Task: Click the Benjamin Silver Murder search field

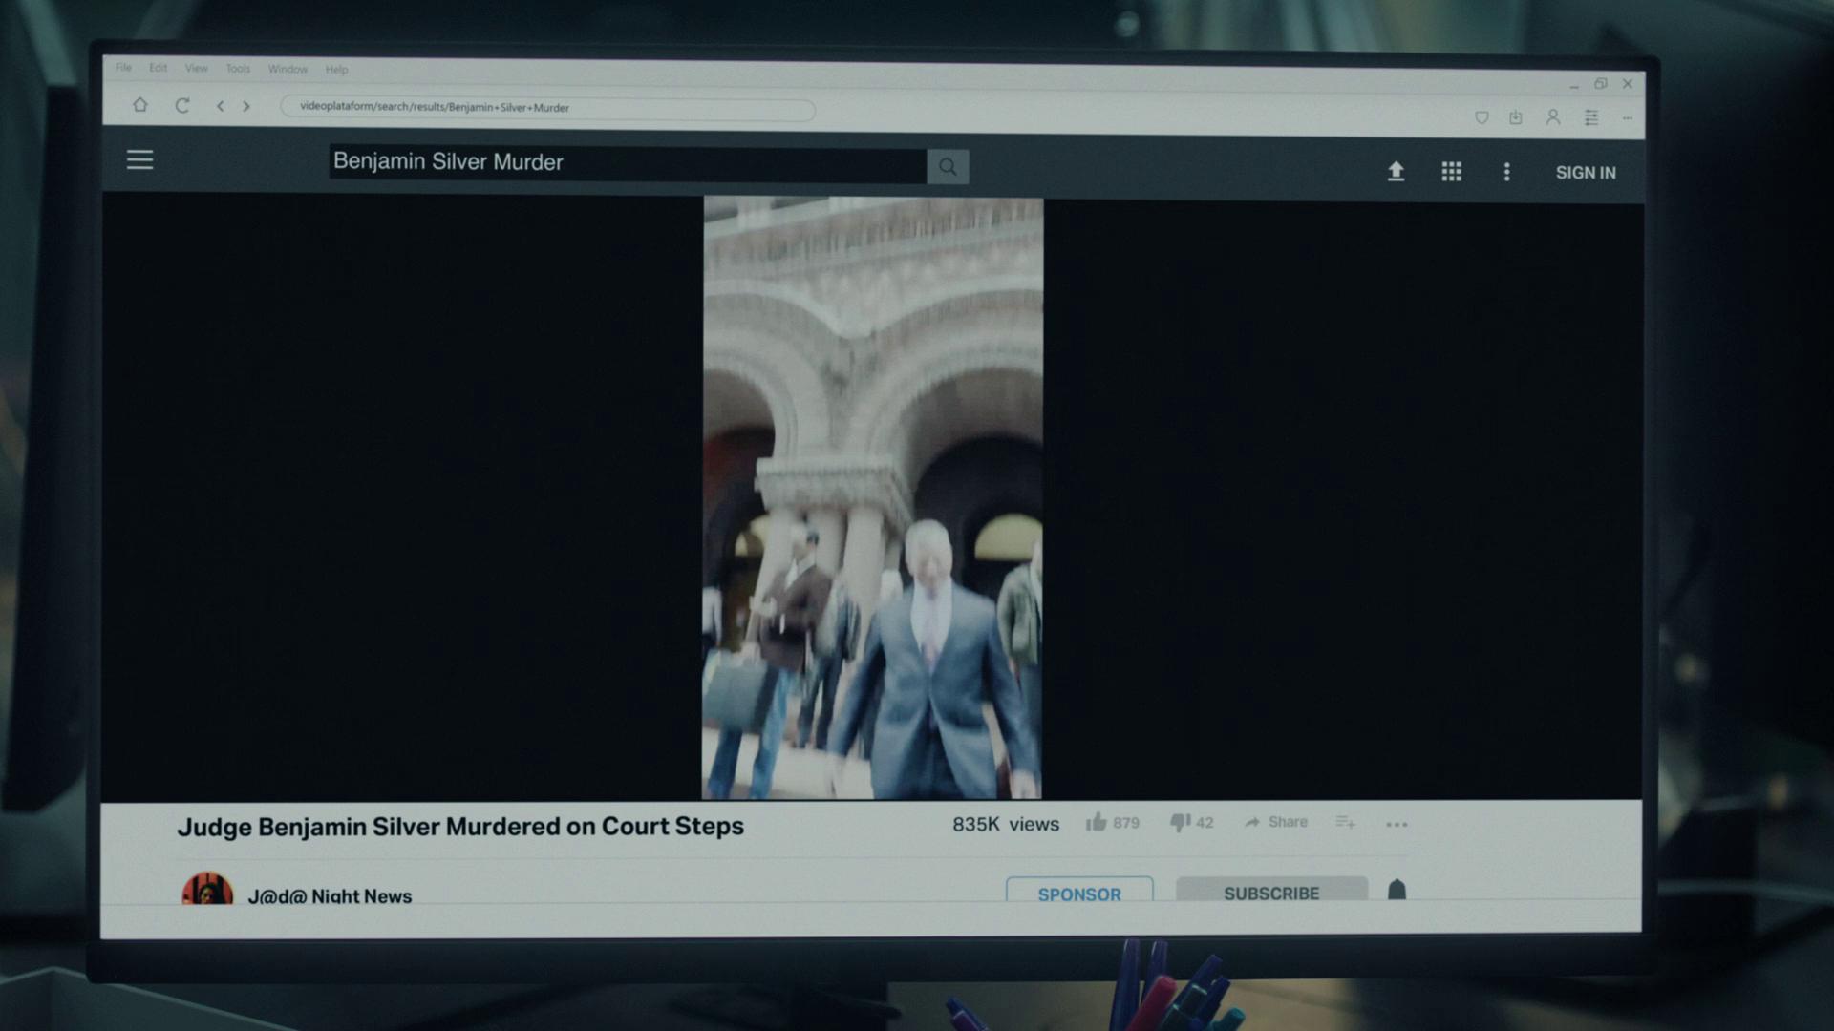Action: 626,162
